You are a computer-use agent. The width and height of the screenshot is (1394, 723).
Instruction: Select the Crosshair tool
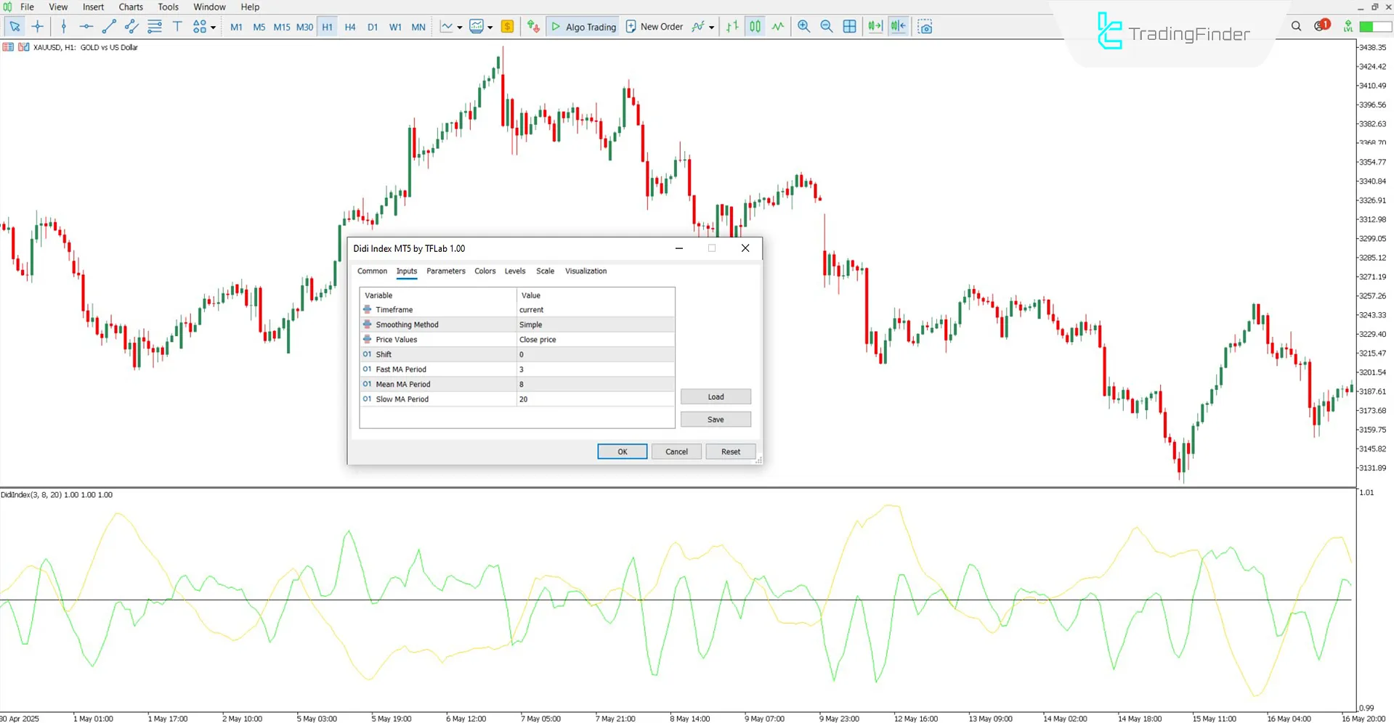tap(37, 26)
